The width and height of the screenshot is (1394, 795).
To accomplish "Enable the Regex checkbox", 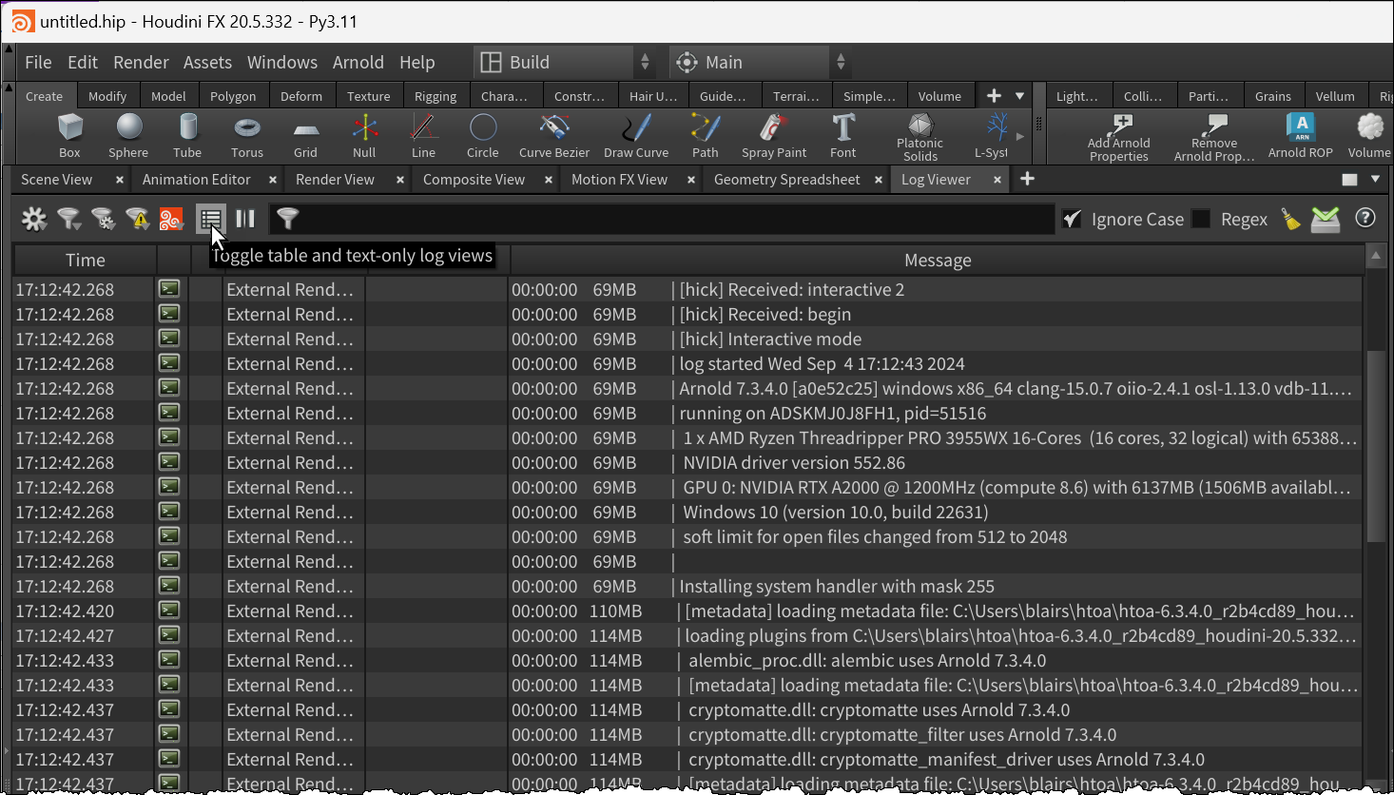I will pos(1202,220).
